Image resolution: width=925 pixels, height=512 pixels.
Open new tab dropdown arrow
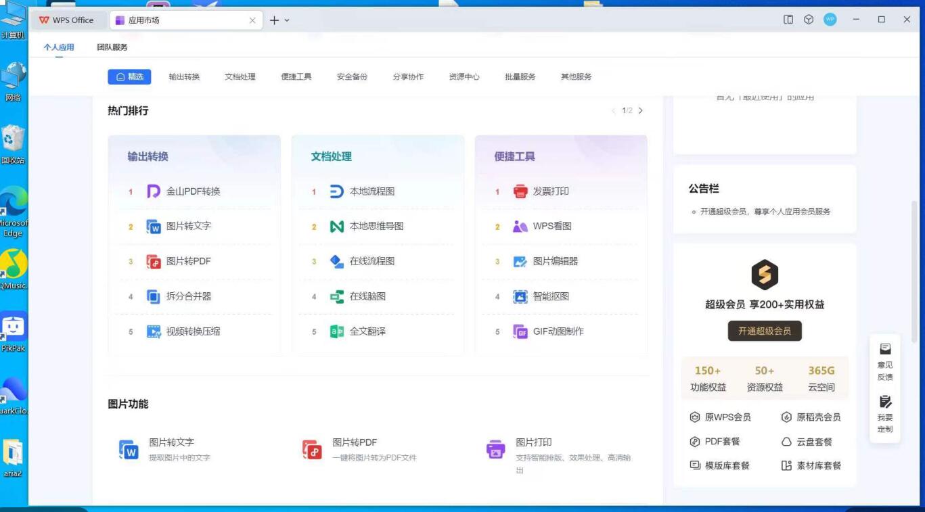click(x=287, y=20)
